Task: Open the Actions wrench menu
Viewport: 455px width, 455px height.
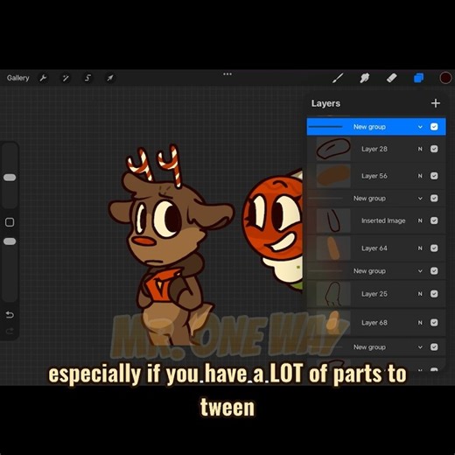Action: pos(43,78)
